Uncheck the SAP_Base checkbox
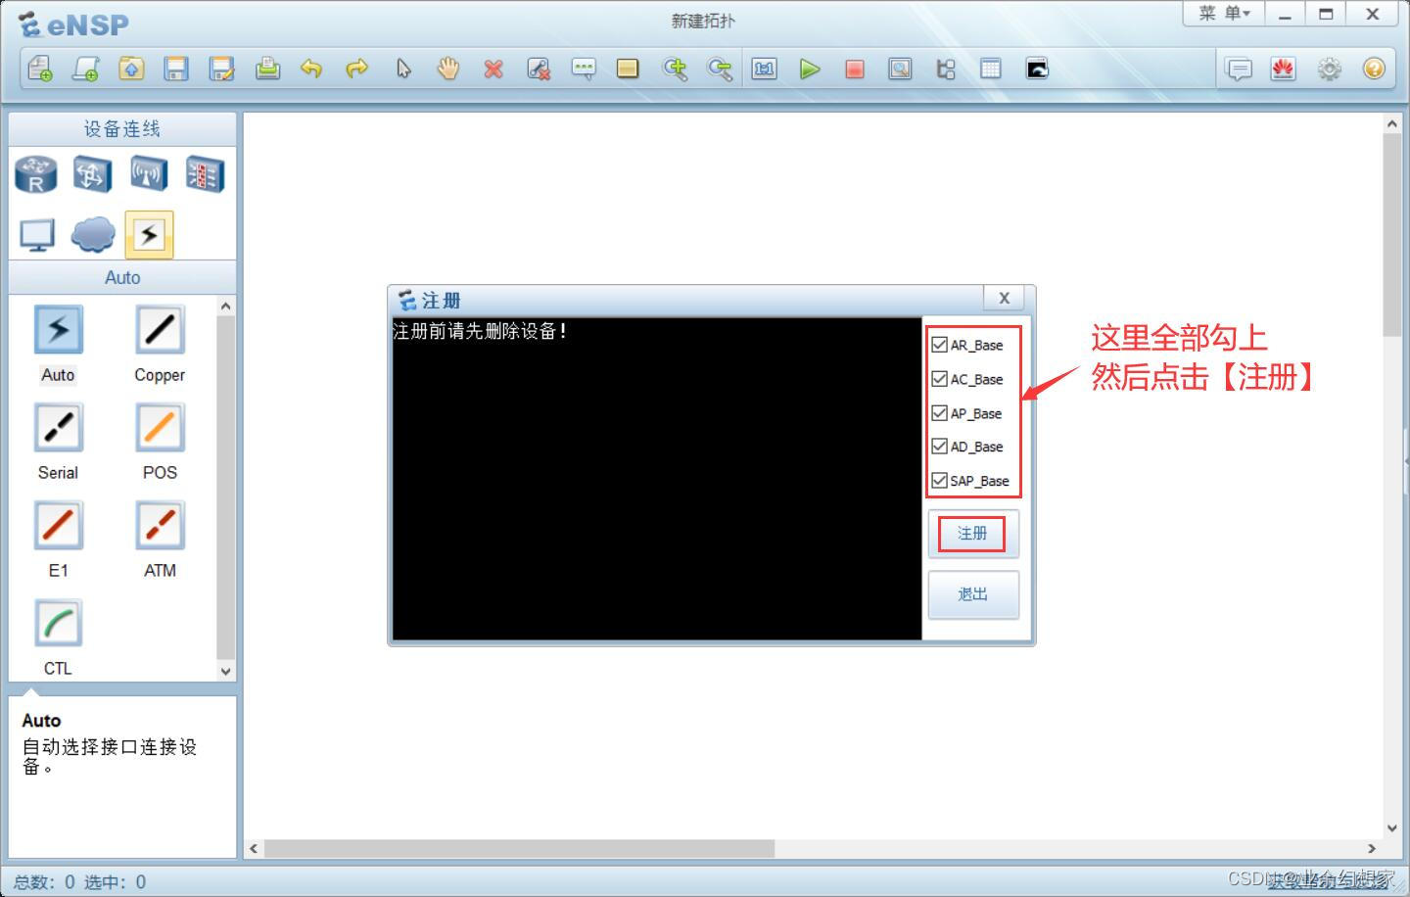 939,481
